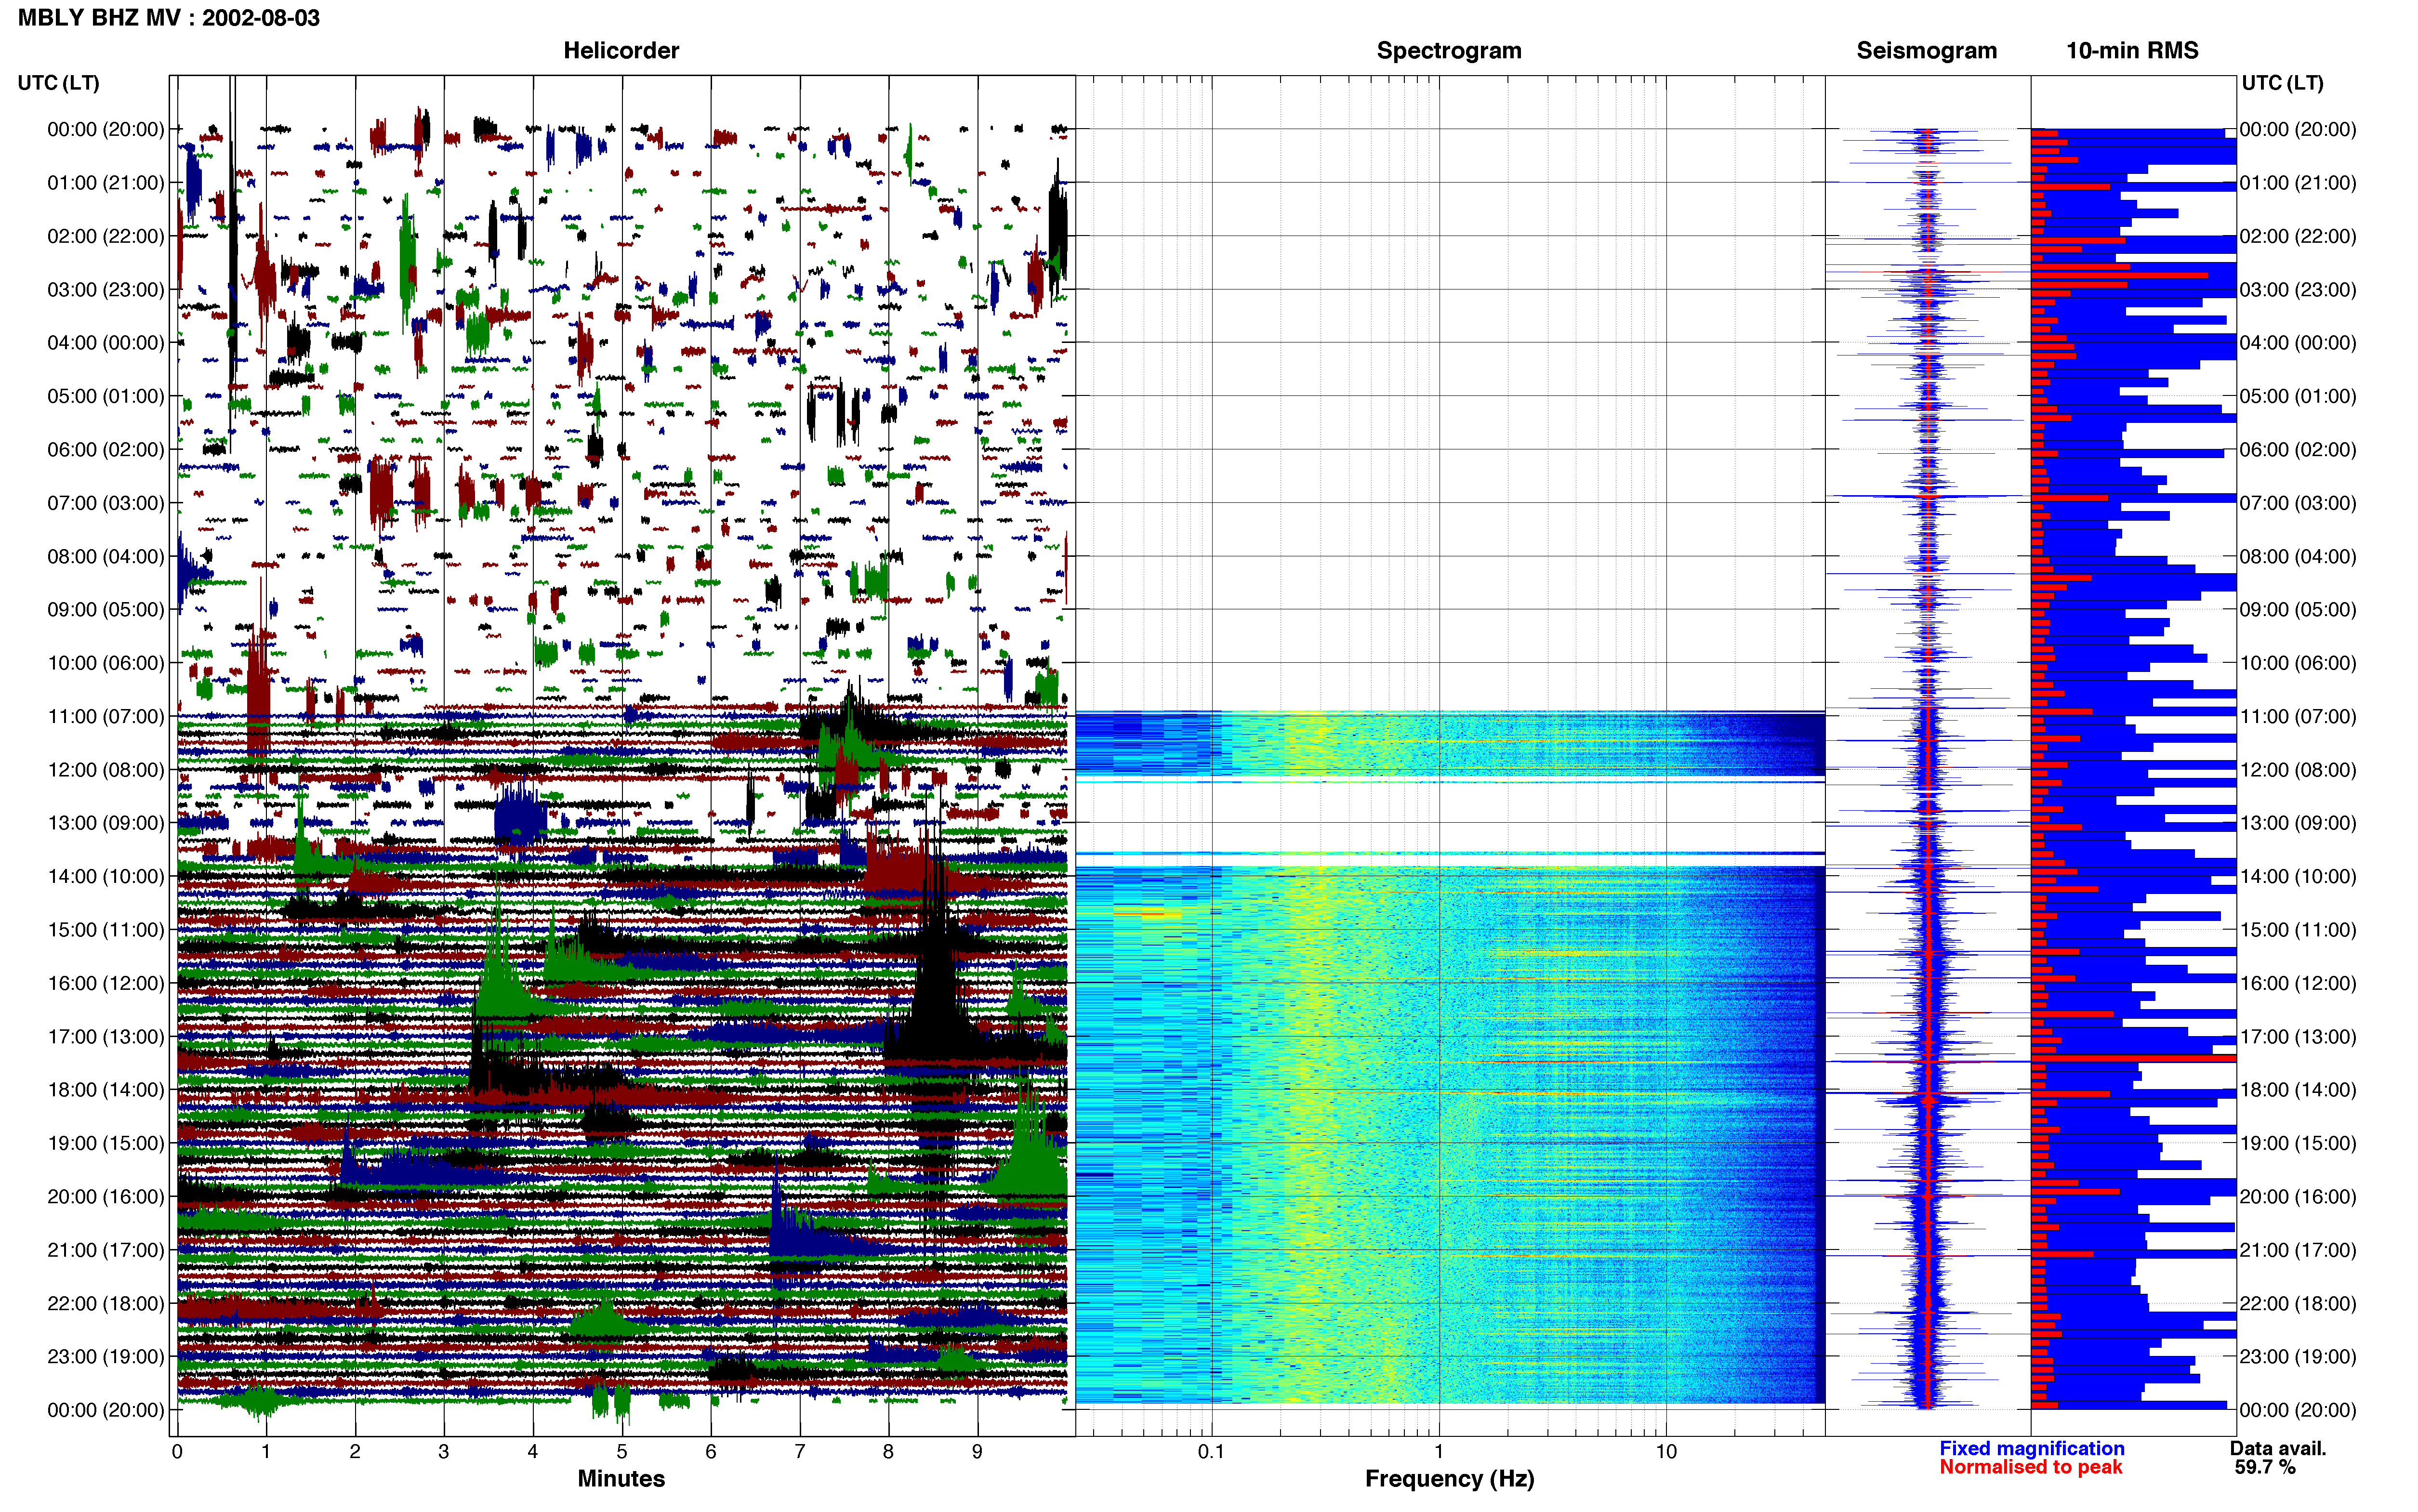Click the '9' tick on the minutes axis
Image resolution: width=2418 pixels, height=1512 pixels.
tap(977, 1451)
